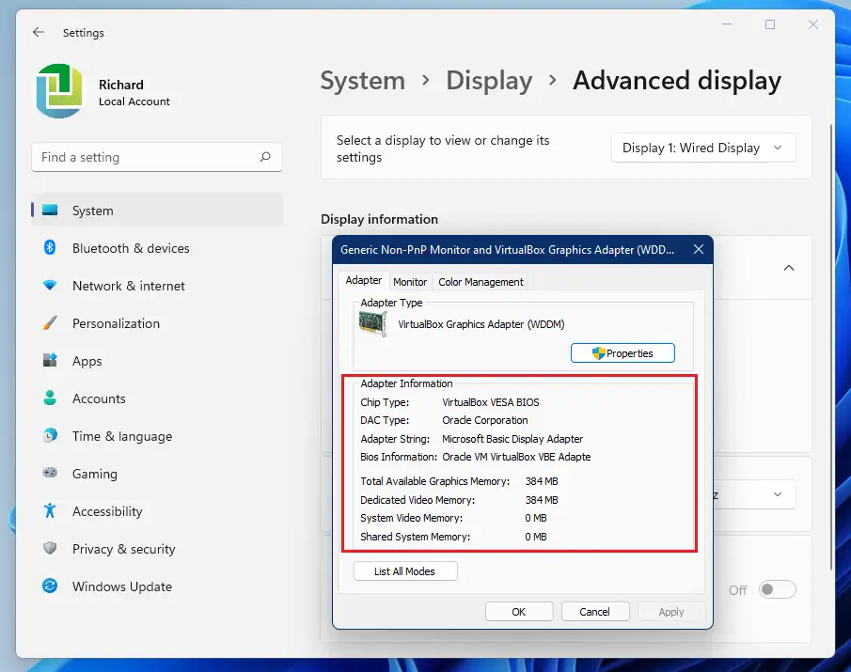Go to Gaming settings
The width and height of the screenshot is (851, 672).
pos(157,474)
